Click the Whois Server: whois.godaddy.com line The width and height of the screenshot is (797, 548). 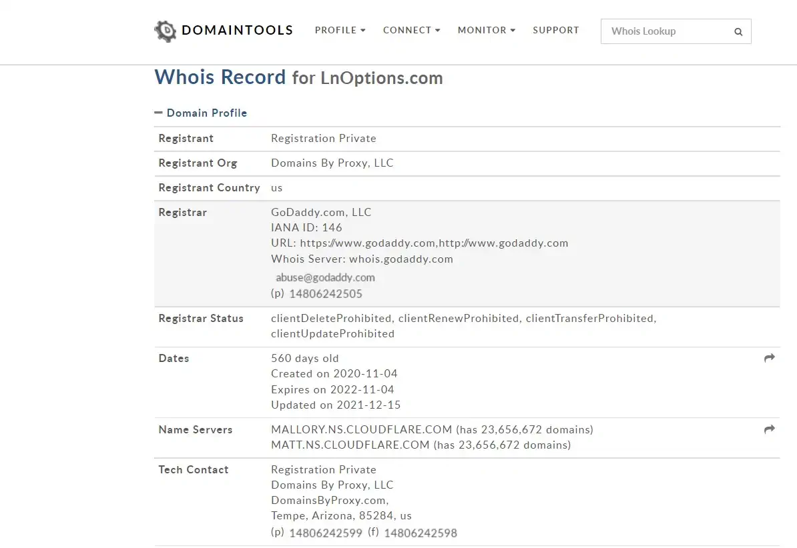(362, 259)
